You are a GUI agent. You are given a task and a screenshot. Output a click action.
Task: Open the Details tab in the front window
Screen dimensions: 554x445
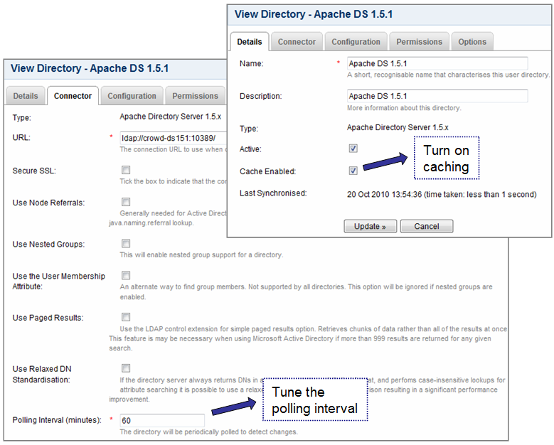[250, 42]
